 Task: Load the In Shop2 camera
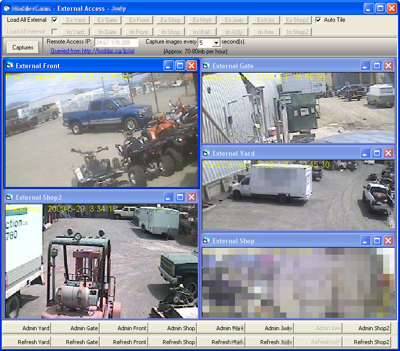(x=297, y=32)
